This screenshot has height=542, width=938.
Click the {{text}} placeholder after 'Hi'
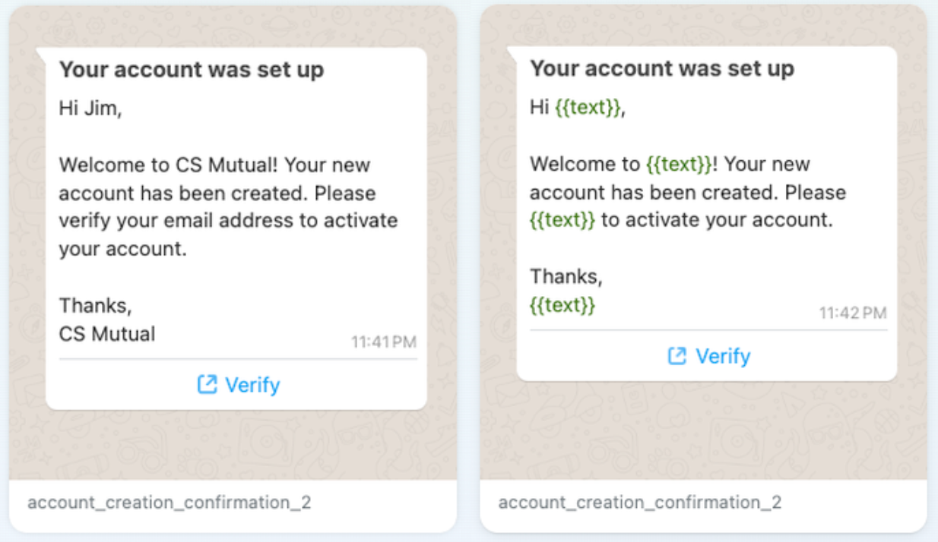coord(588,108)
